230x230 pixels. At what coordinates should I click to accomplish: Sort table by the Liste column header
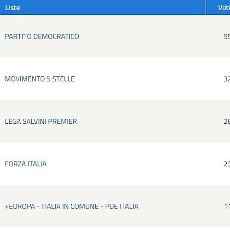12,8
